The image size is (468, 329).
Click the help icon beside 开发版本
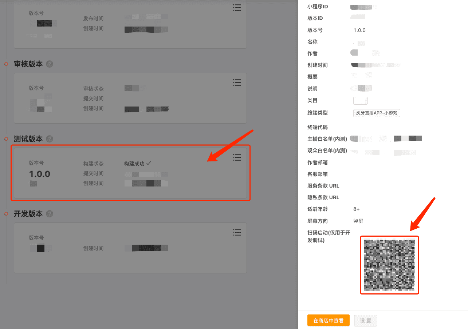(50, 214)
